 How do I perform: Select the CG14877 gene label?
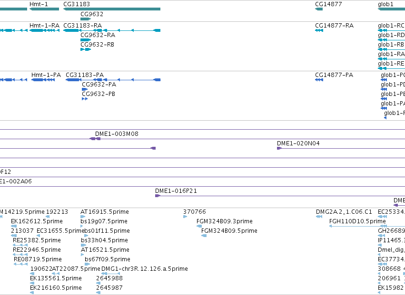(x=328, y=4)
